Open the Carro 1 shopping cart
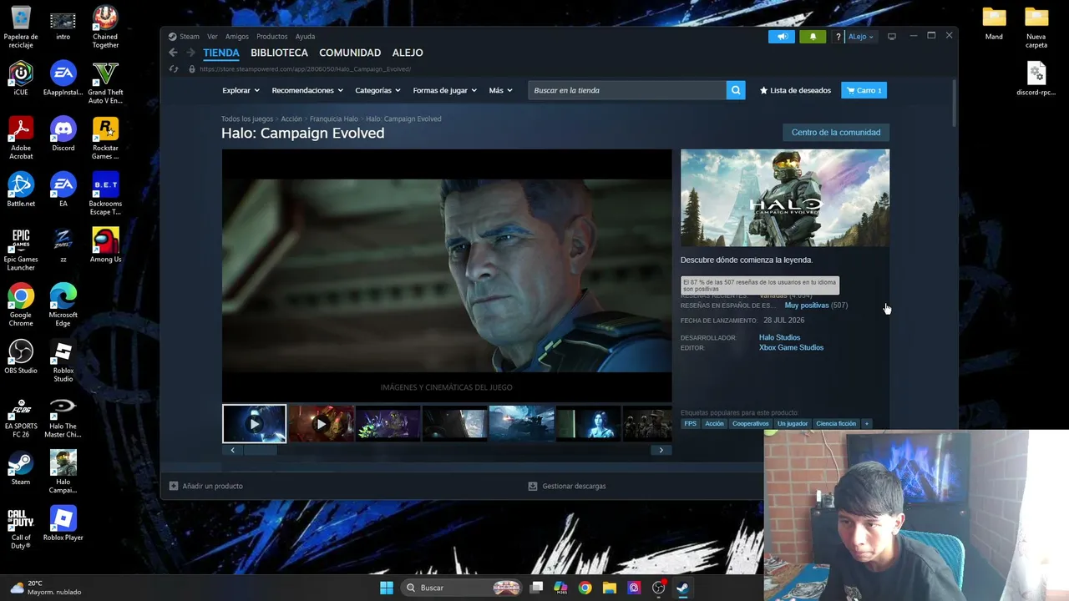This screenshot has height=601, width=1069. [864, 90]
